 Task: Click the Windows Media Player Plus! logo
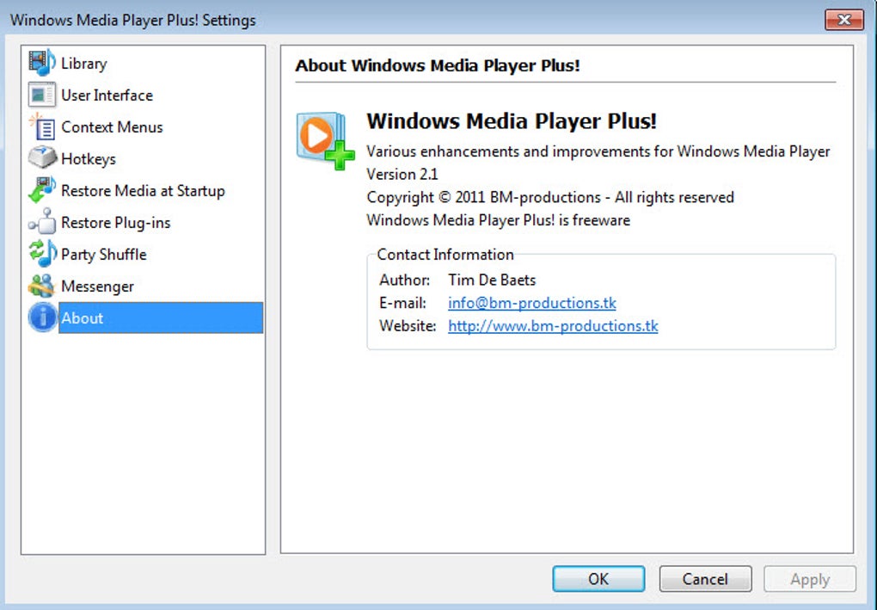(325, 140)
